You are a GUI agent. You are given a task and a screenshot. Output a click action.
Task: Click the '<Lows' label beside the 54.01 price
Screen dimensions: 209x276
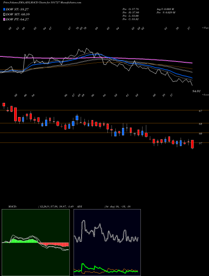pyautogui.click(x=206, y=95)
